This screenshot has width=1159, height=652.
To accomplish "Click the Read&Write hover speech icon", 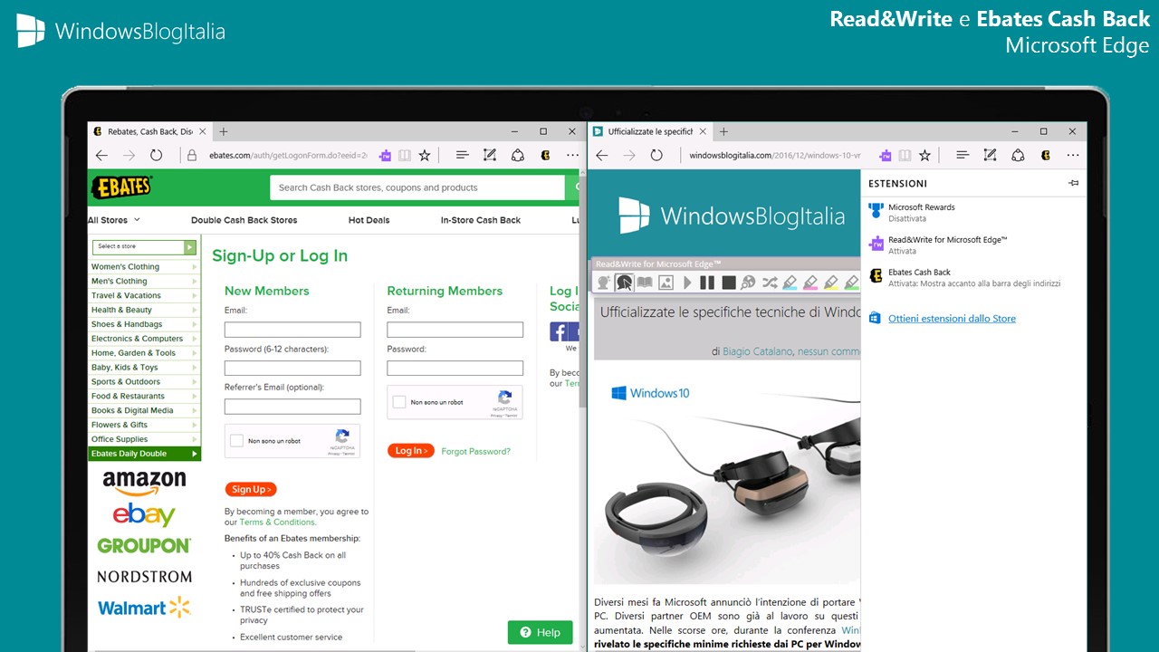I will (624, 283).
